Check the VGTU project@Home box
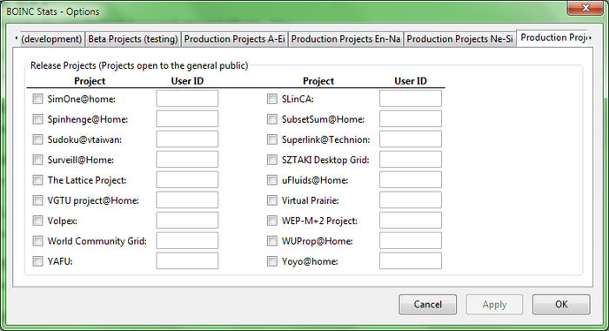This screenshot has width=609, height=331. [x=37, y=200]
